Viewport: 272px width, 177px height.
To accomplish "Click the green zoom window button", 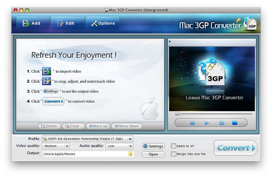I will pyautogui.click(x=27, y=10).
